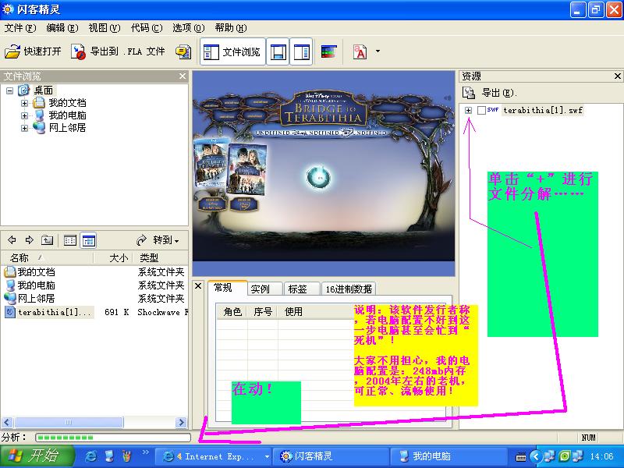Expand My Computer (我的电脑) tree node
This screenshot has height=468, width=624.
click(x=24, y=115)
